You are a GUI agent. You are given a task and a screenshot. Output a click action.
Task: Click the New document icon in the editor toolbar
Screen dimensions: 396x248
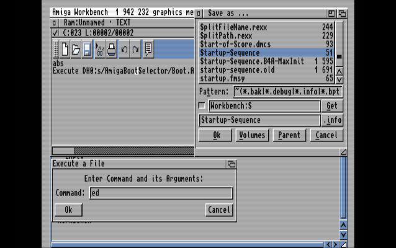(x=65, y=49)
